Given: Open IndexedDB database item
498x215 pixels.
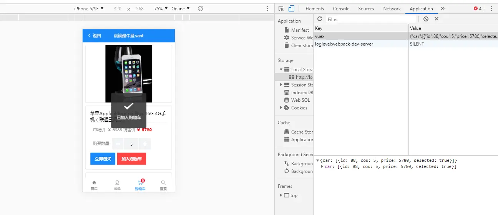Looking at the screenshot, I should [x=299, y=92].
